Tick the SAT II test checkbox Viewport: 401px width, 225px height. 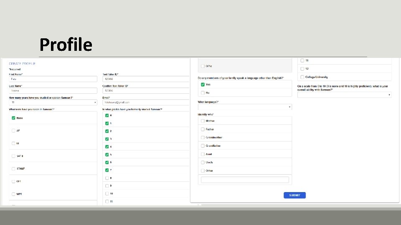pos(13,156)
